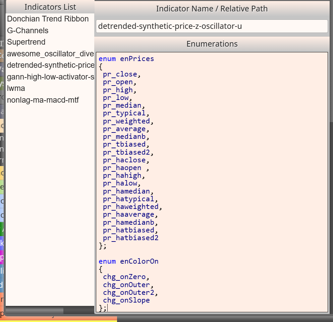
Task: Place cursor on pr_open line
Action: point(120,82)
